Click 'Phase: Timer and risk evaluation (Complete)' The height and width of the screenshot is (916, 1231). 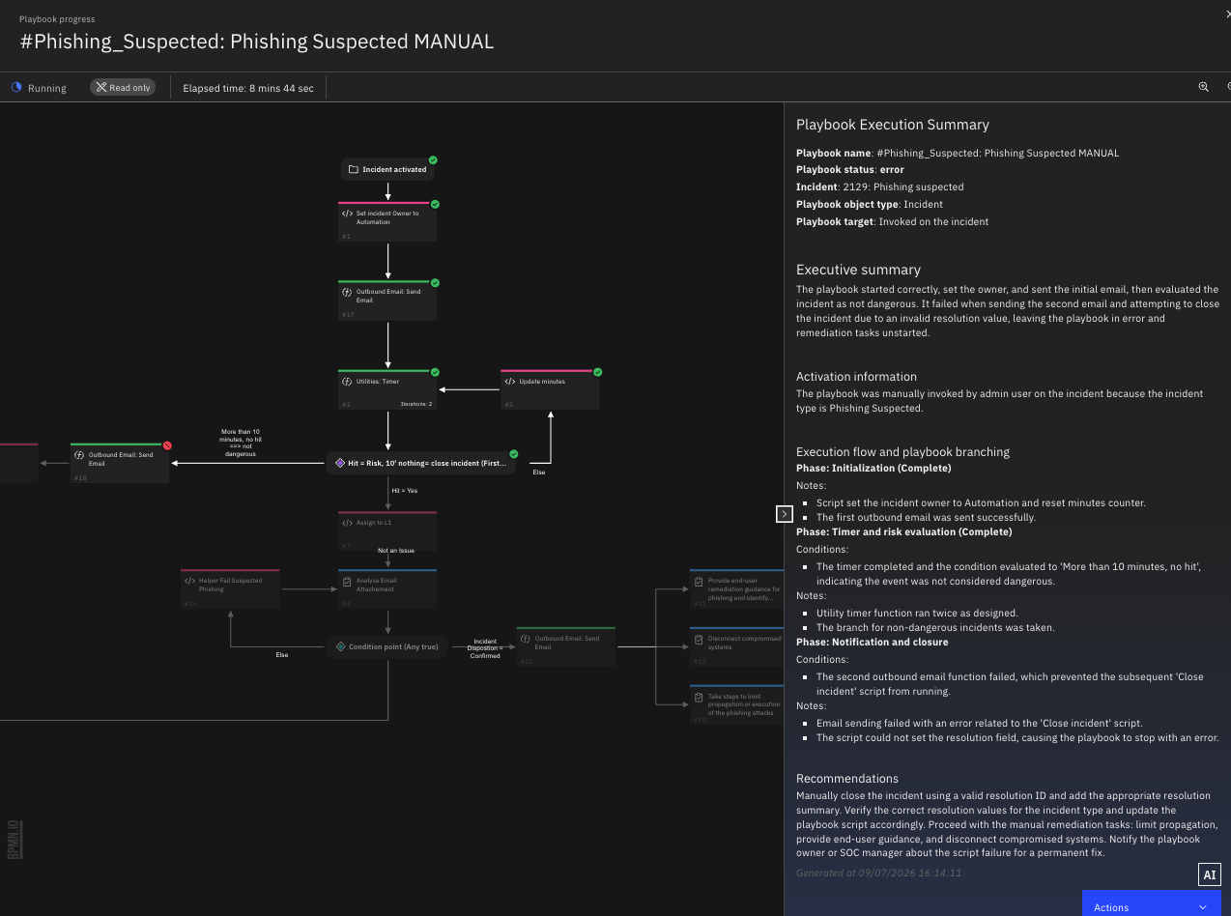[904, 532]
